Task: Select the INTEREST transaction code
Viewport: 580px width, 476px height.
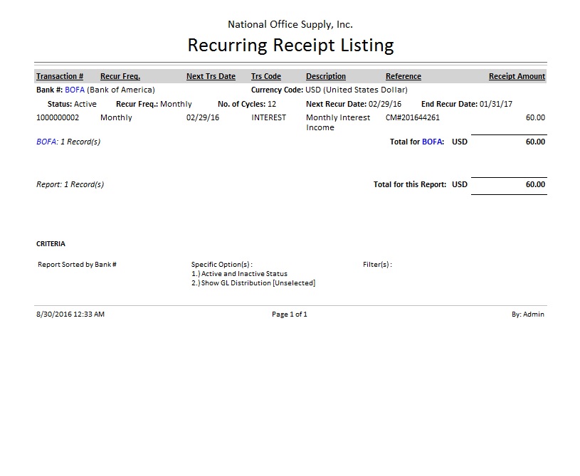Action: tap(268, 117)
